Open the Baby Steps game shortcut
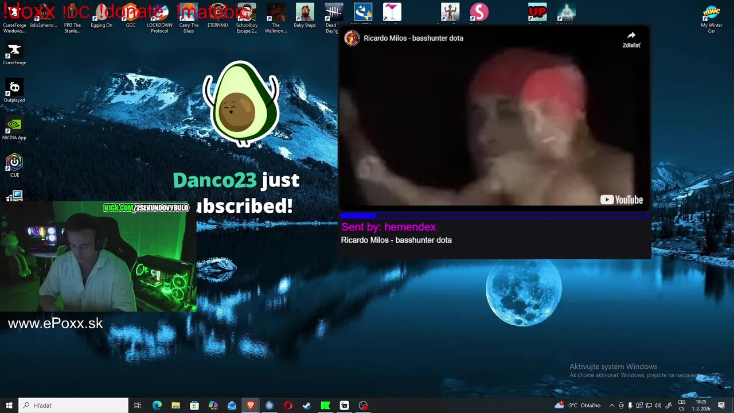The width and height of the screenshot is (734, 413). [x=305, y=16]
